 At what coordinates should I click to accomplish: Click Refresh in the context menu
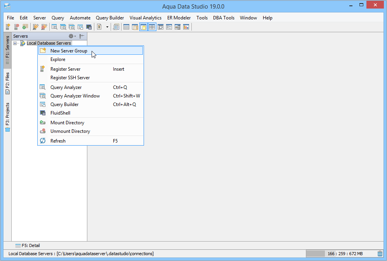tap(90, 141)
